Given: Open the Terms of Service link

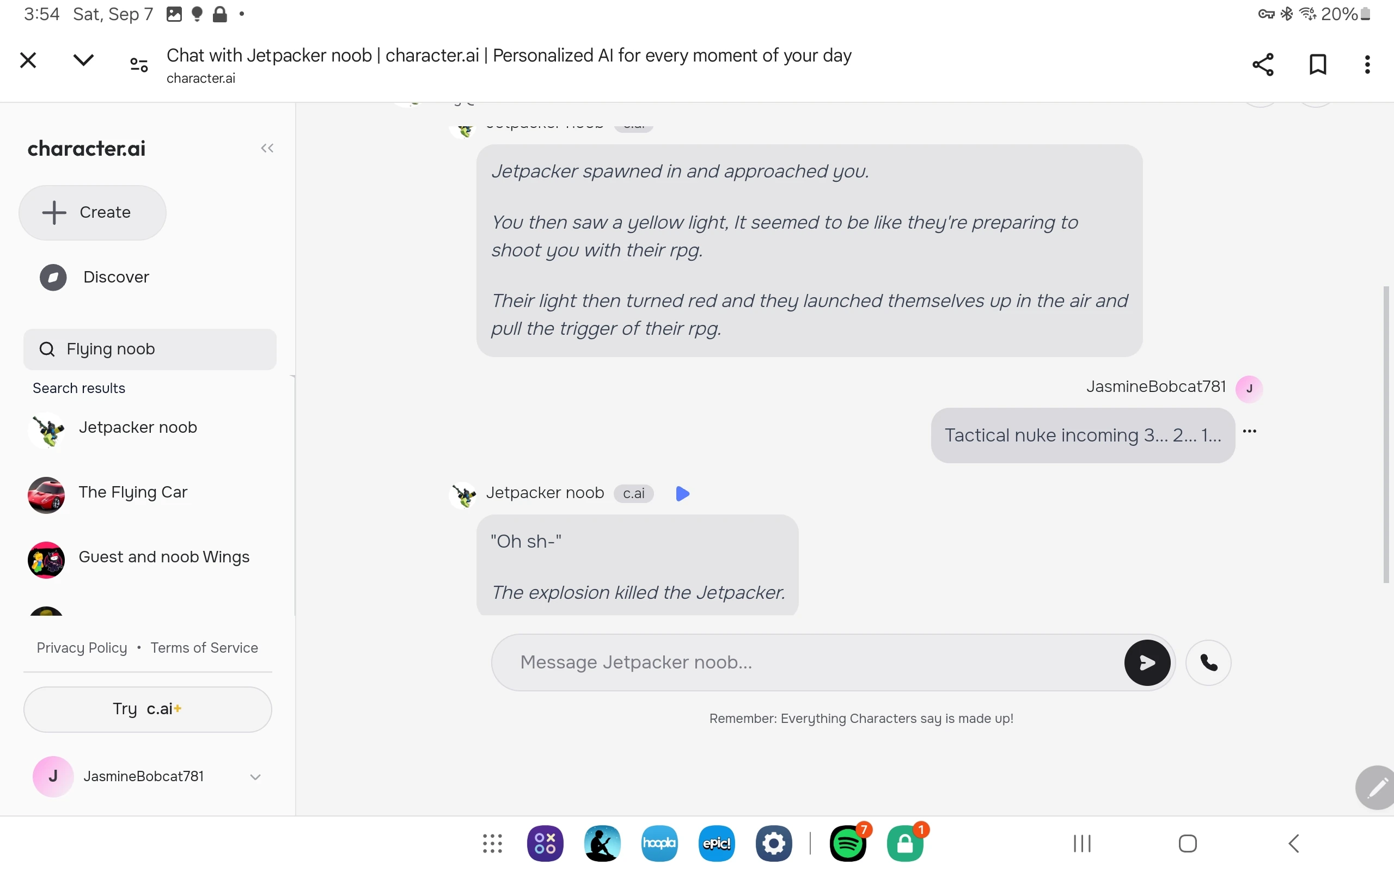Looking at the screenshot, I should pyautogui.click(x=204, y=647).
